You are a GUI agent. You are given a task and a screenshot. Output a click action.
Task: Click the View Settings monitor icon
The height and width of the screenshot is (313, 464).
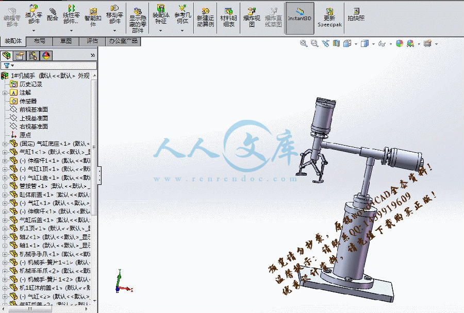[427, 43]
